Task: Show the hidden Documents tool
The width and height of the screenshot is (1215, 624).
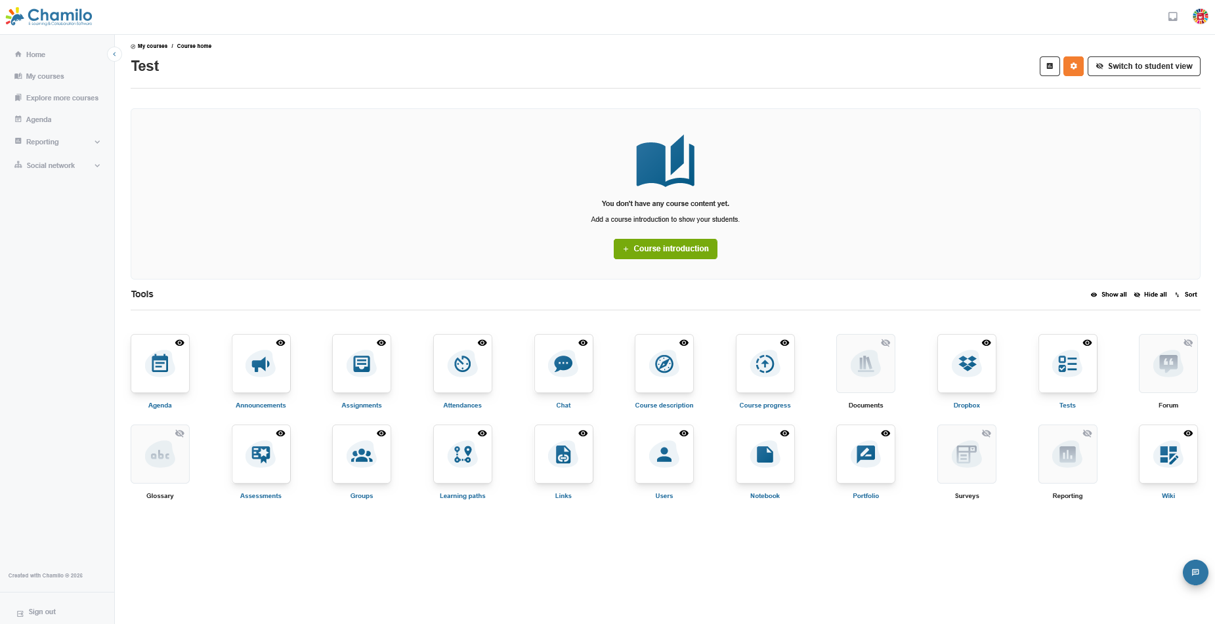Action: (885, 343)
